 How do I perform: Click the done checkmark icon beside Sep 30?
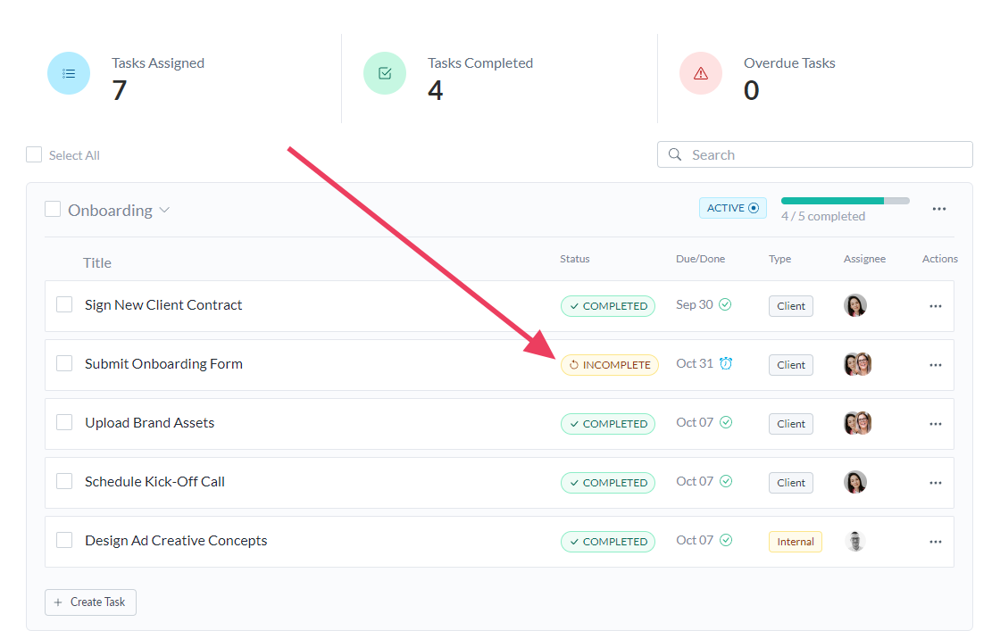[x=725, y=304]
